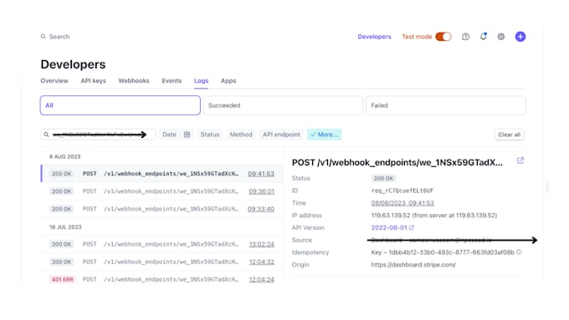
Task: Click the idempotency key value
Action: 443,252
